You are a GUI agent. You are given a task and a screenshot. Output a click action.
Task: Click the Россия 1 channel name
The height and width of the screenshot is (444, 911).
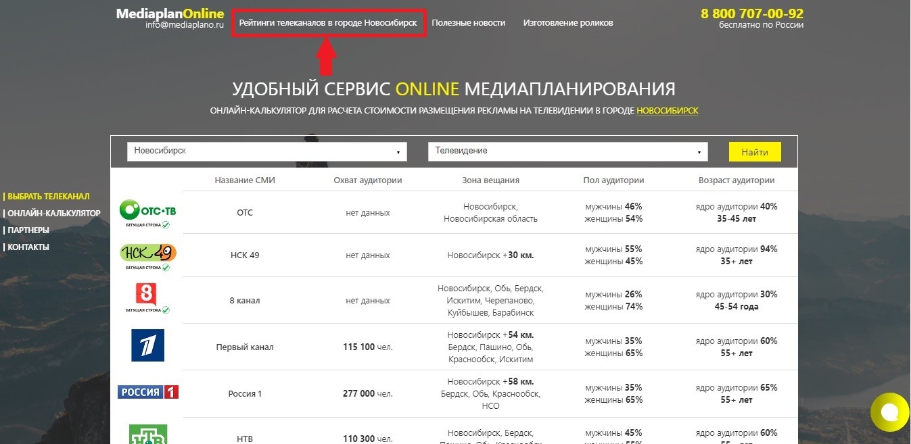[x=245, y=394]
